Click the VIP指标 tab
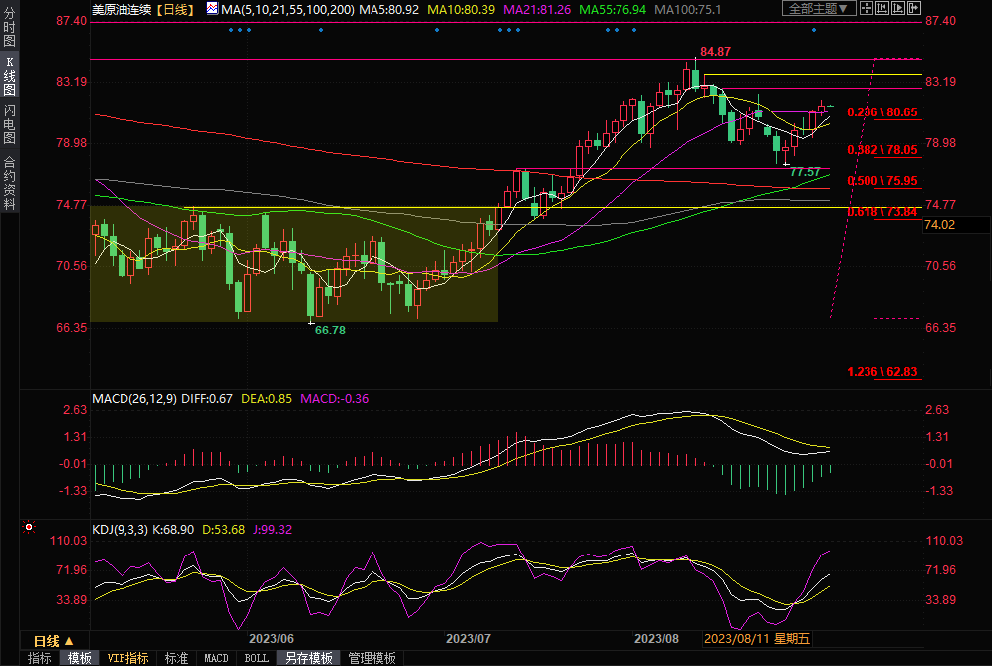 (128, 658)
